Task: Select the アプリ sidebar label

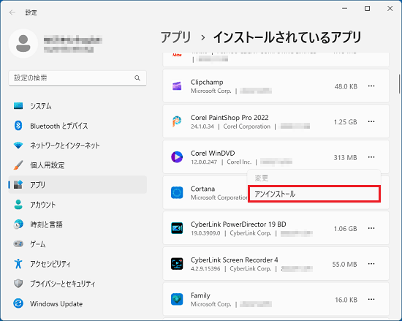Action: 37,184
